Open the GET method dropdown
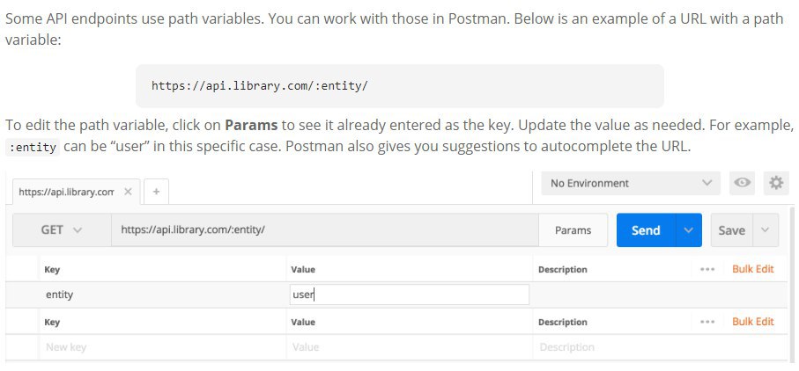Screen dimensions: 799x371 click(x=62, y=230)
